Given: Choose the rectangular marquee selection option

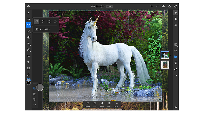Looking at the screenshot, I should click(49, 21).
